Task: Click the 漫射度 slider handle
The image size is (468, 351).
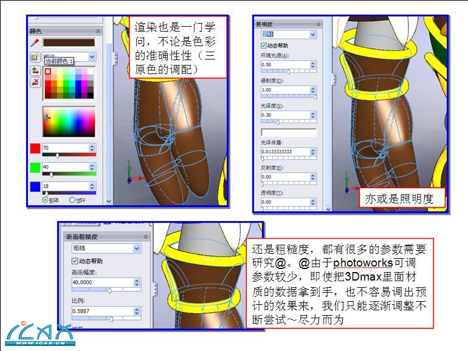Action: pyautogui.click(x=315, y=97)
